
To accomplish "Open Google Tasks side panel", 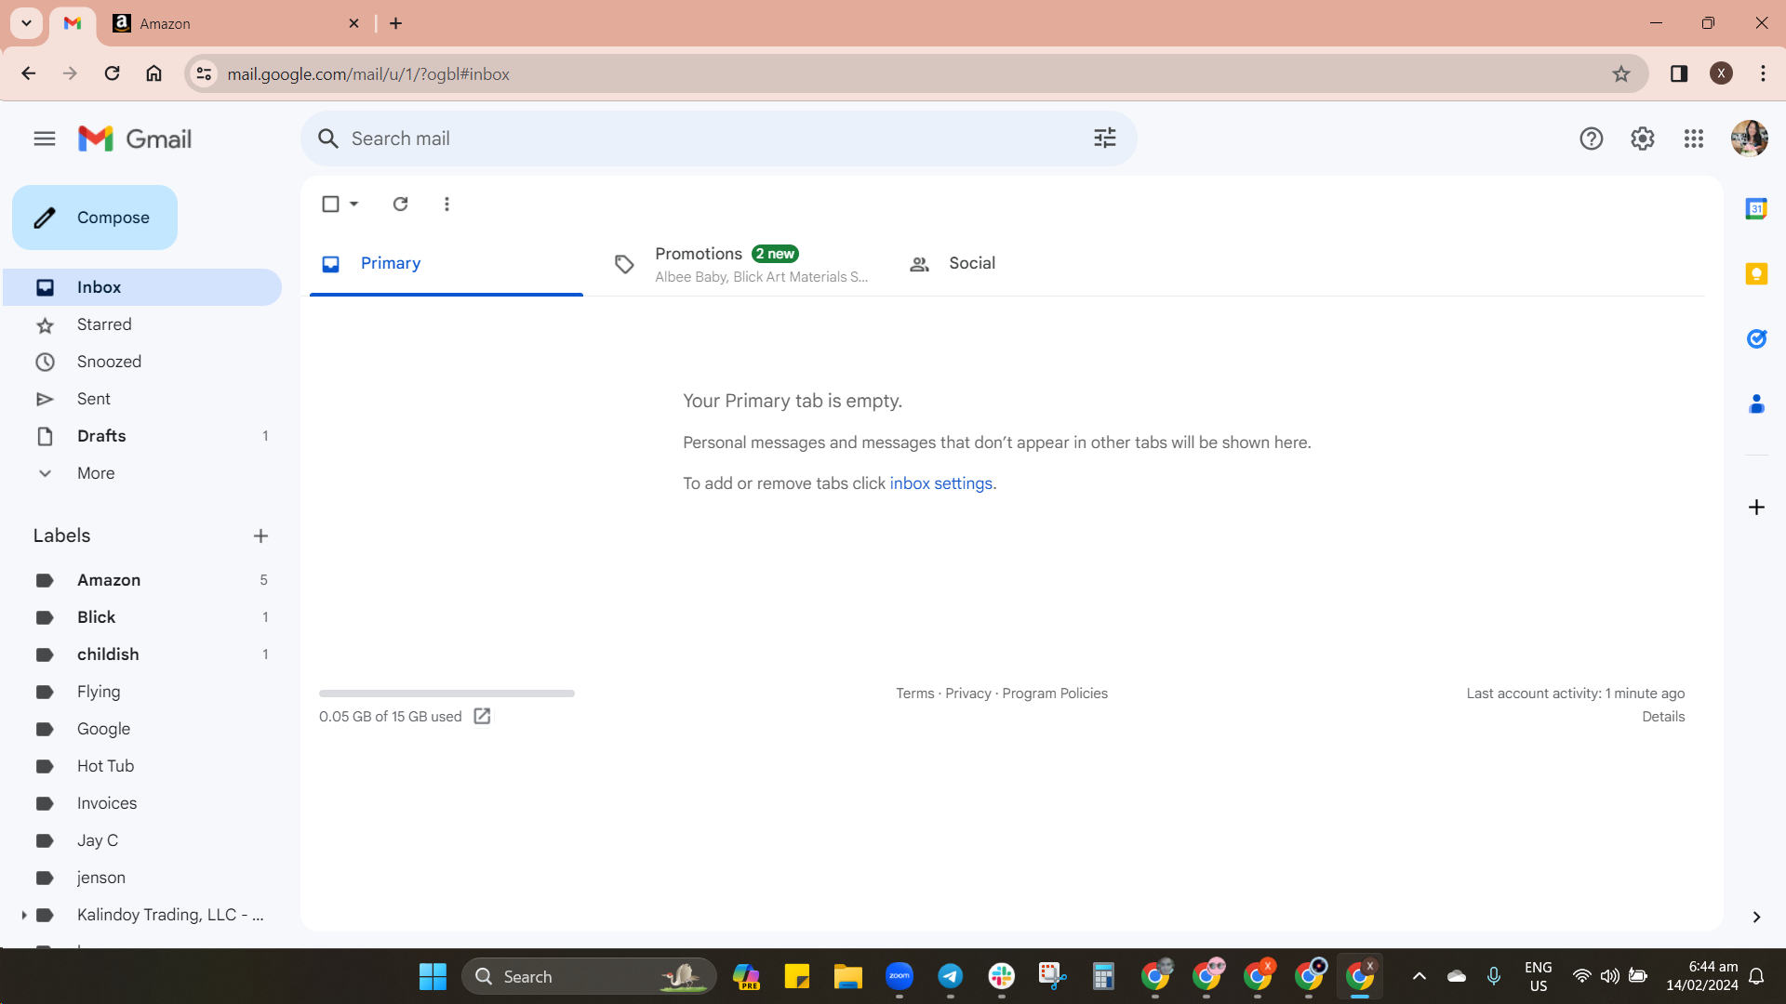I will (x=1756, y=339).
